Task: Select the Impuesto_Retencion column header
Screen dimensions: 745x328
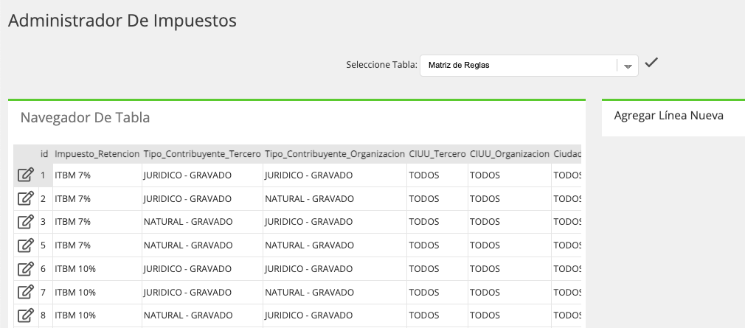Action: (x=97, y=154)
